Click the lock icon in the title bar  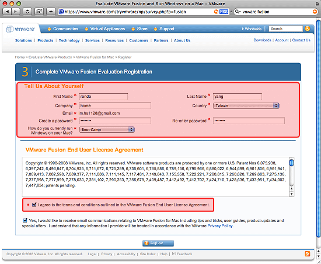(317, 3)
